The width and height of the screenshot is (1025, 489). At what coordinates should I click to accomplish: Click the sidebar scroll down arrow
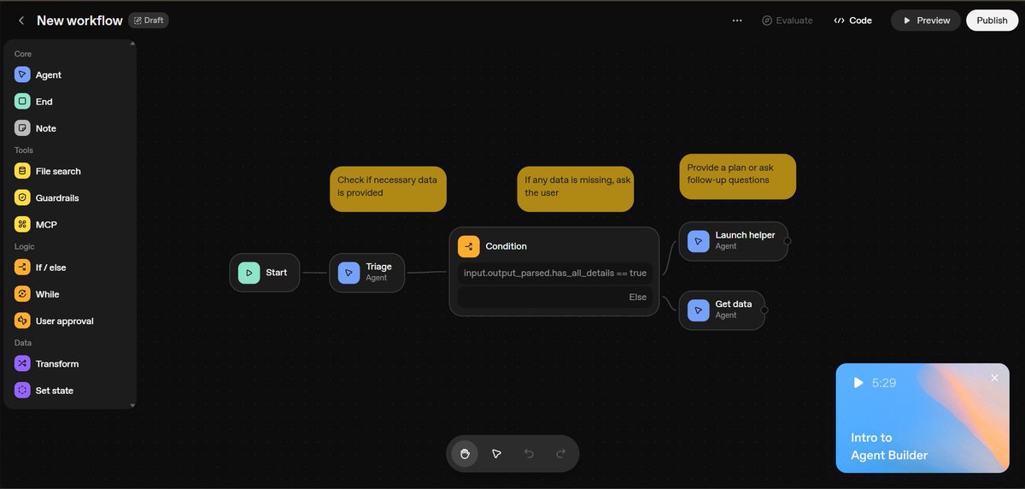click(x=132, y=405)
